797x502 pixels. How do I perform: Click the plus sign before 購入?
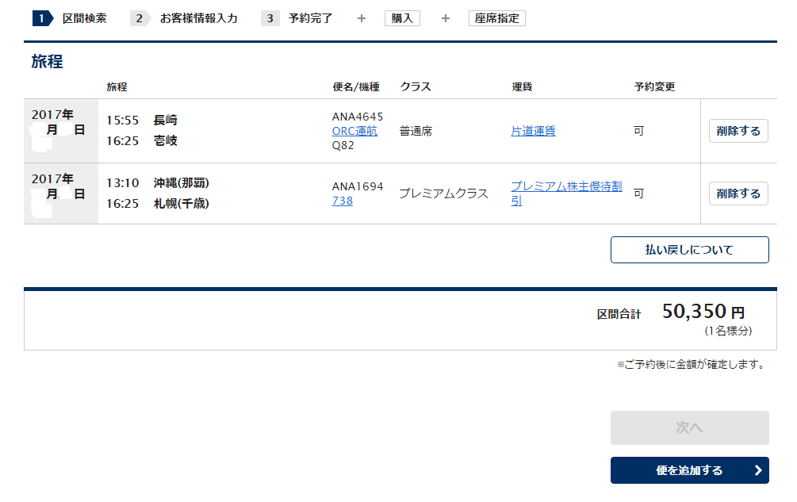362,18
